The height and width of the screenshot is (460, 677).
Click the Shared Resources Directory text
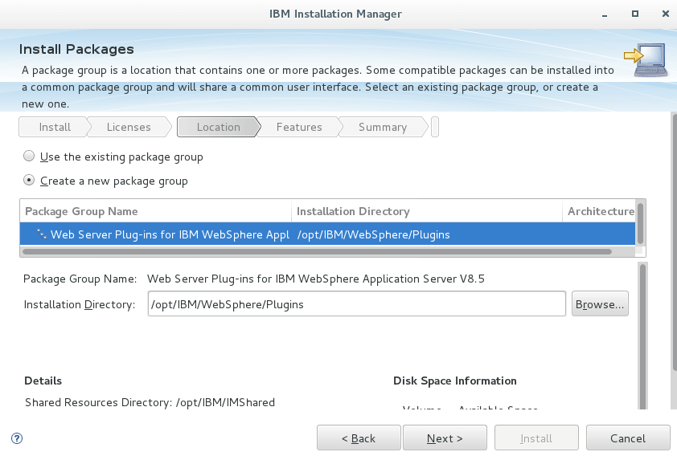[150, 402]
